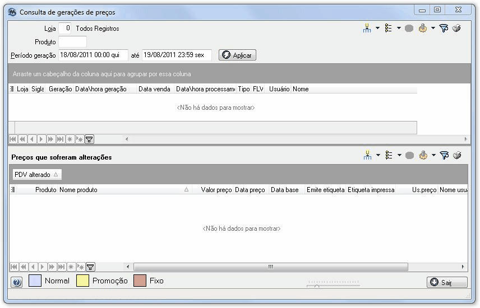Go to last record in upper grid navigator
Screen dimensions: 480x308
tap(61, 139)
